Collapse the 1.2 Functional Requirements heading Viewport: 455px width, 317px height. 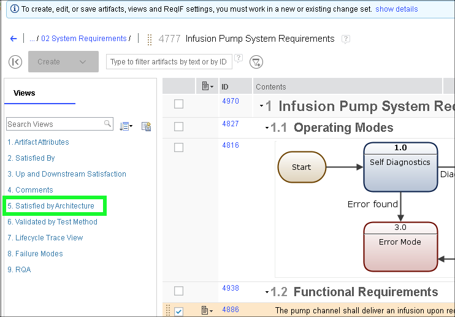coord(267,292)
